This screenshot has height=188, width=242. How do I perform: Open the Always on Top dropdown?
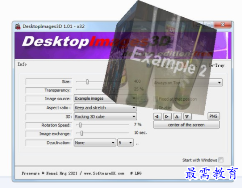click(188, 83)
